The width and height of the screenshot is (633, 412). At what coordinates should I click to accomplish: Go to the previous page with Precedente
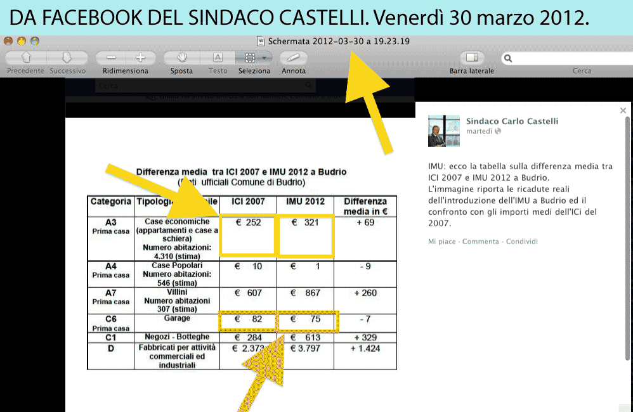26,58
